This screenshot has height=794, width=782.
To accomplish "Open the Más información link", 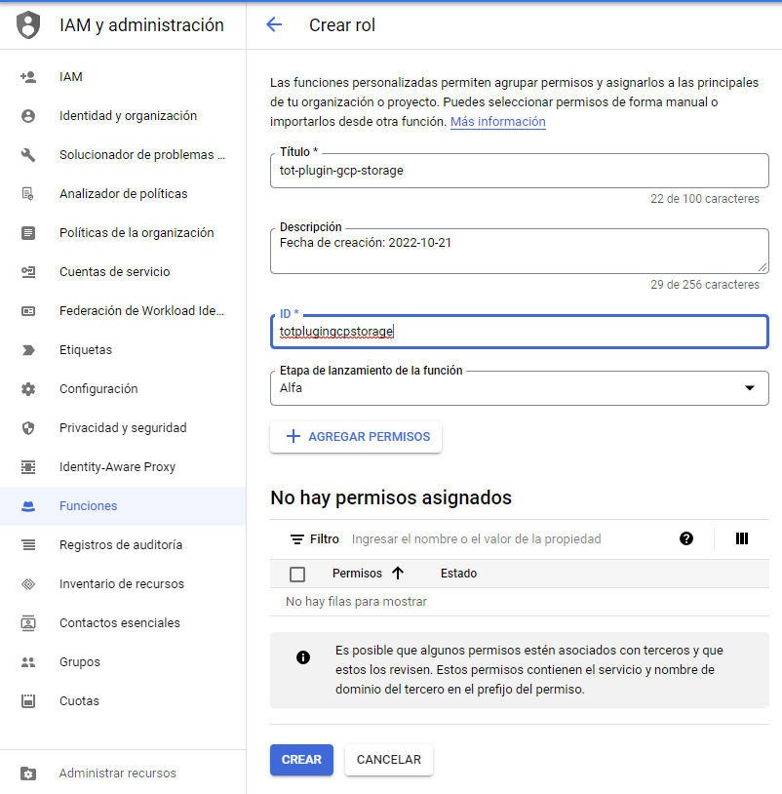I will tap(497, 122).
